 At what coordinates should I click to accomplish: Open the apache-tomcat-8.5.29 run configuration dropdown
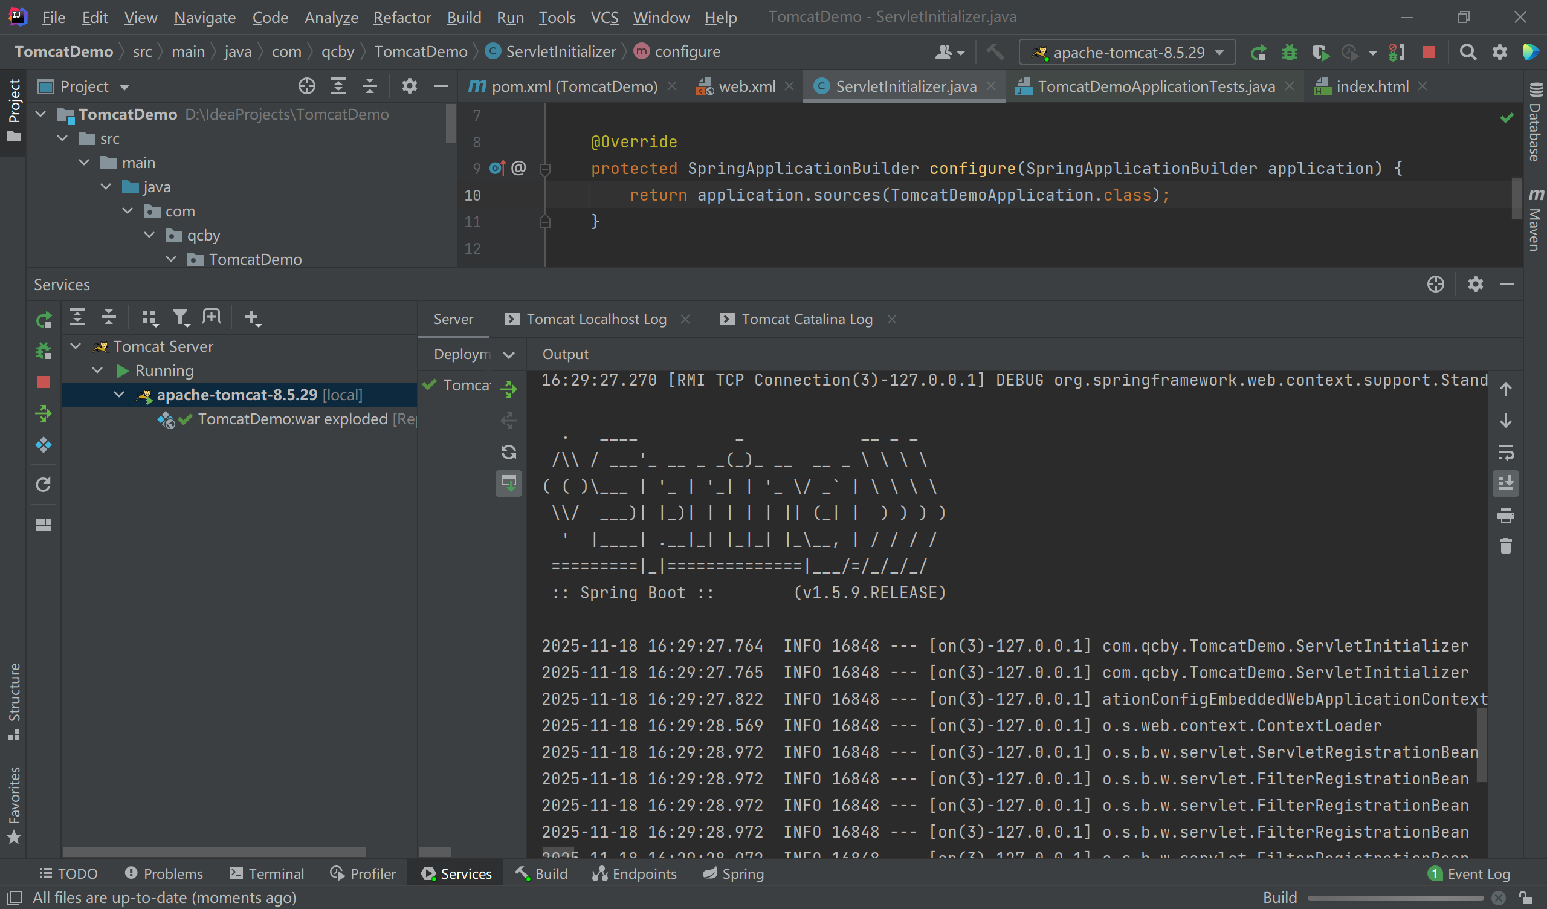[1127, 53]
